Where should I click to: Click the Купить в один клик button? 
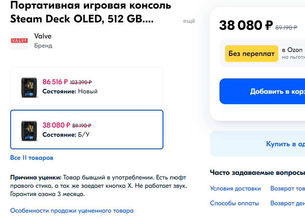[258, 144]
